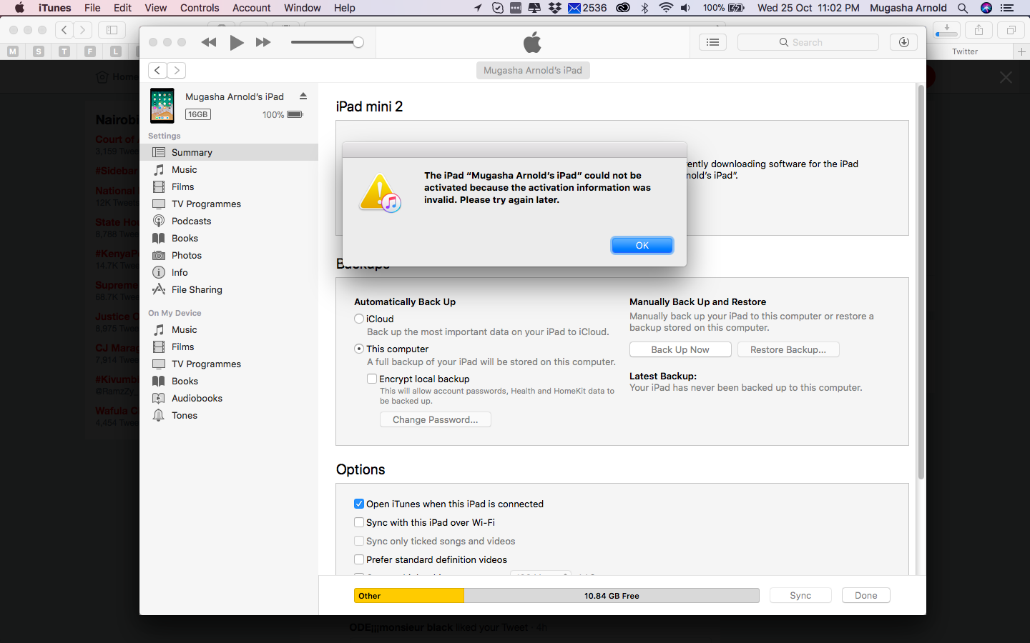Select Films under Settings in sidebar
Image resolution: width=1030 pixels, height=643 pixels.
click(x=229, y=186)
